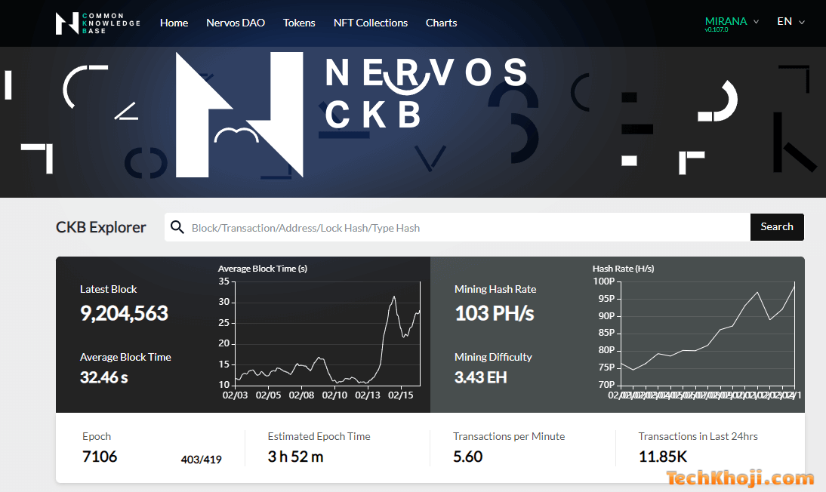Open the Average Block Time chart

tap(320, 332)
